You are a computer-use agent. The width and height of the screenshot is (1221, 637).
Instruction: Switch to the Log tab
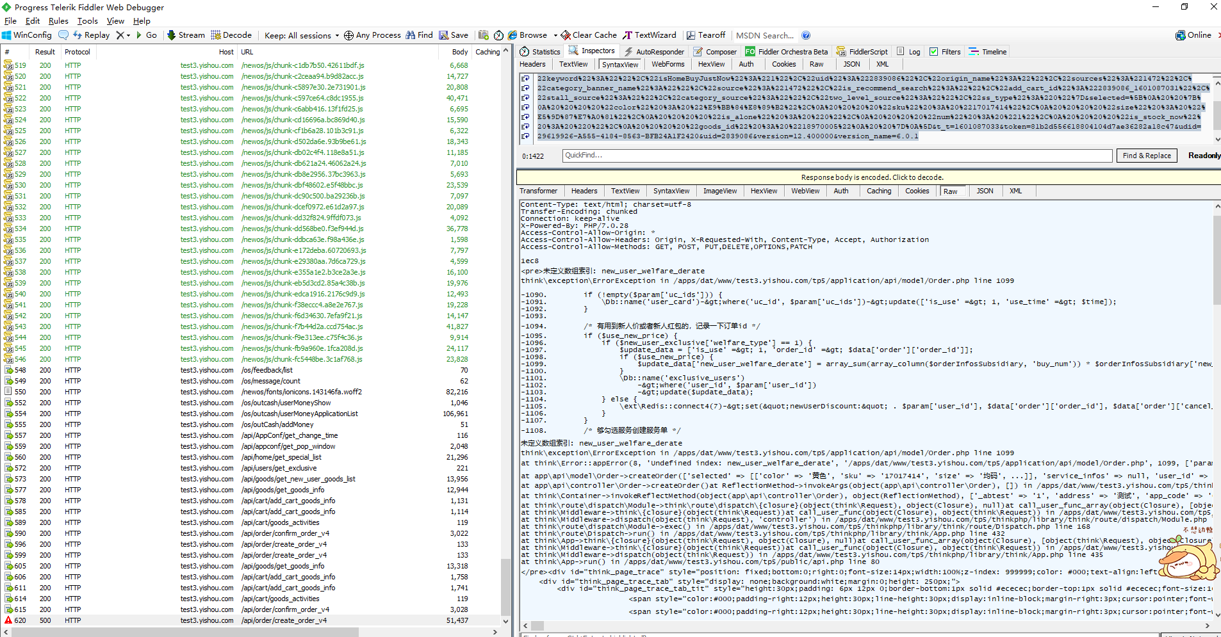(x=908, y=52)
